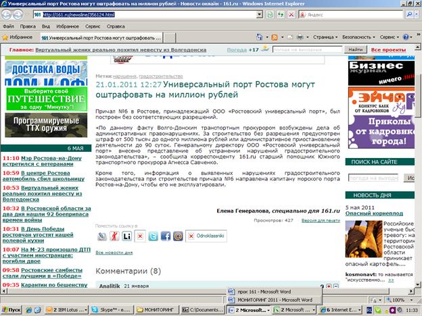Image resolution: width=422 pixels, height=316 pixels.
Task: Open Опасный корнеплод news of the day link
Action: tap(374, 213)
